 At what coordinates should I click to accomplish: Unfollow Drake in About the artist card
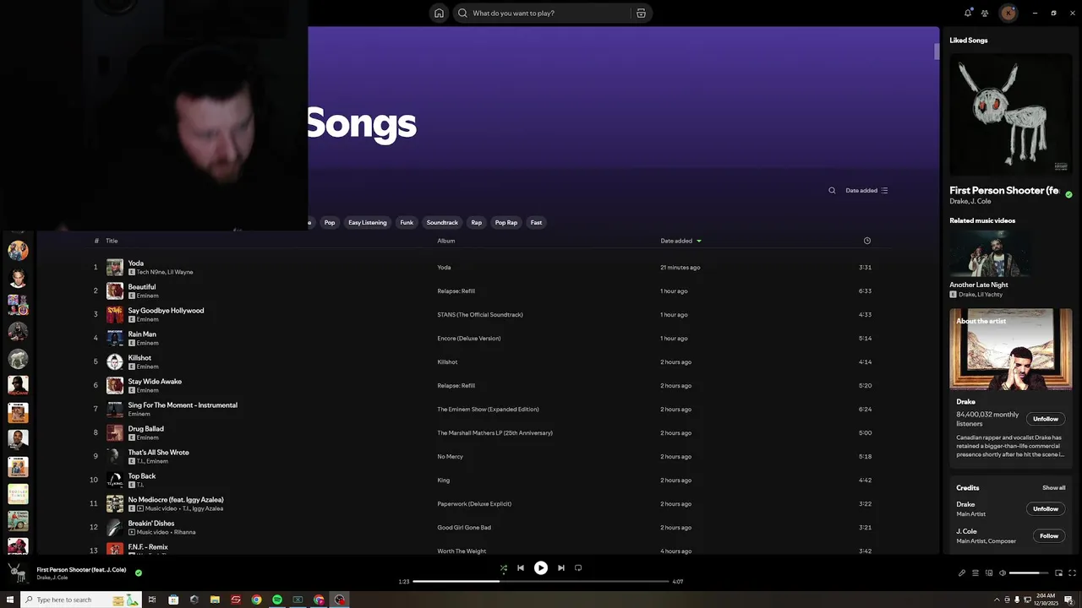point(1046,419)
